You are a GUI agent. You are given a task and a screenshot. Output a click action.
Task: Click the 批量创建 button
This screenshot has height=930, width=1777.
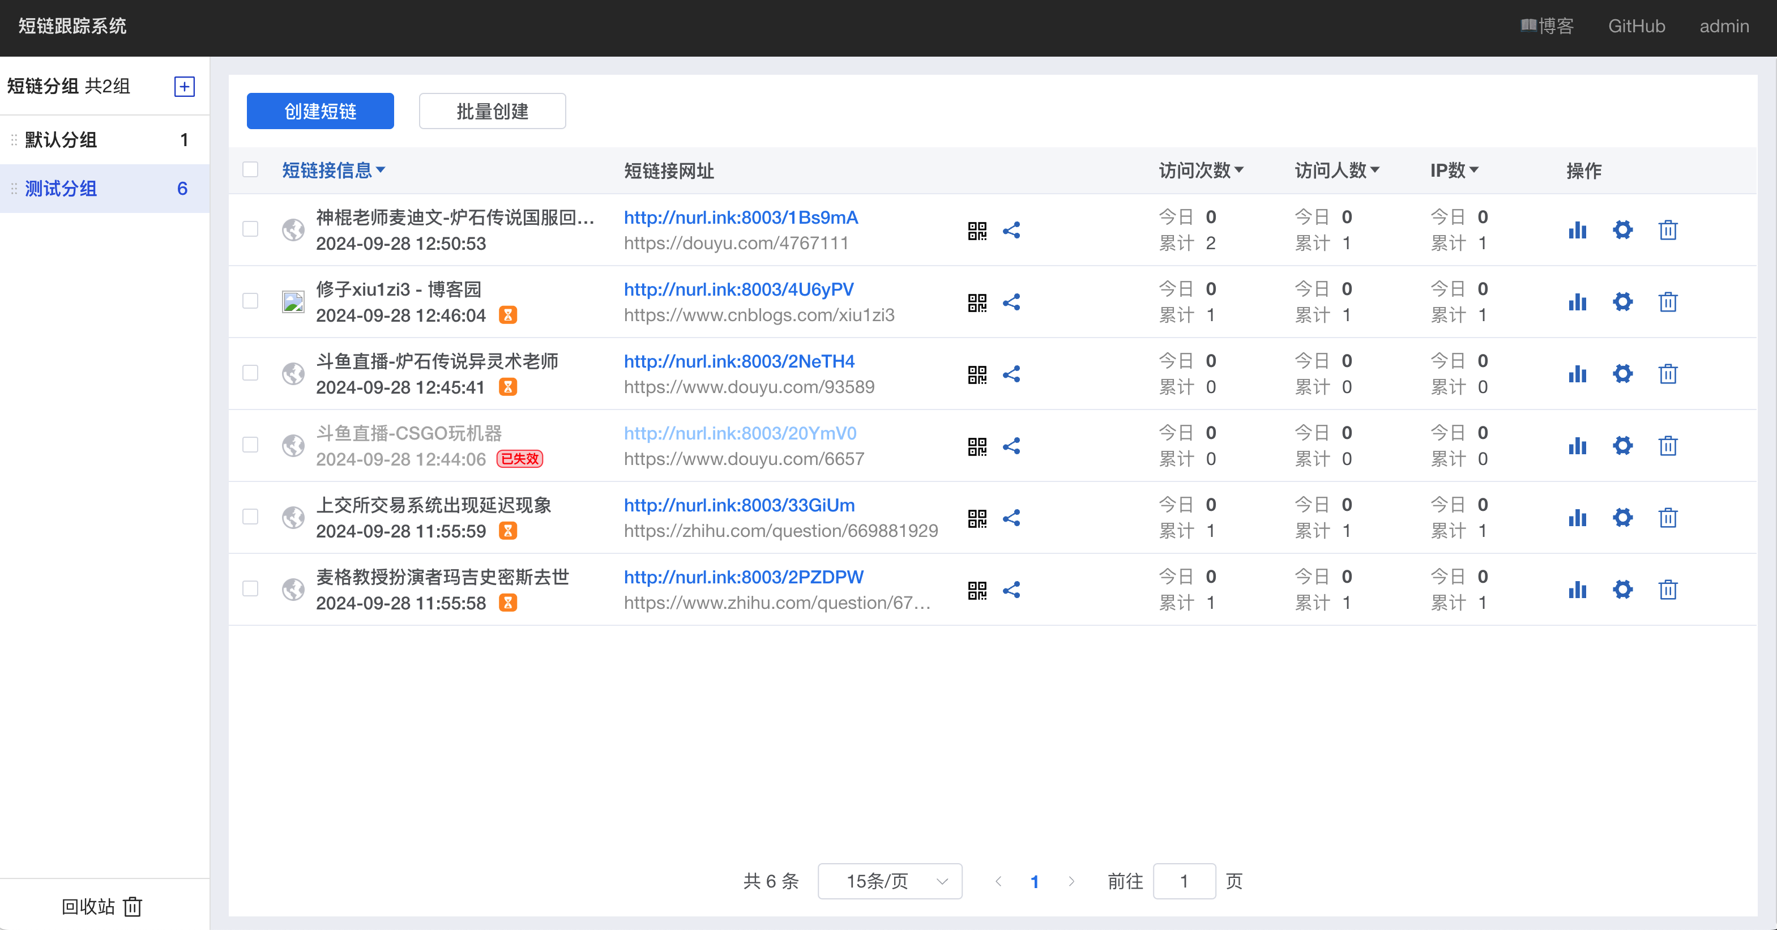click(493, 111)
